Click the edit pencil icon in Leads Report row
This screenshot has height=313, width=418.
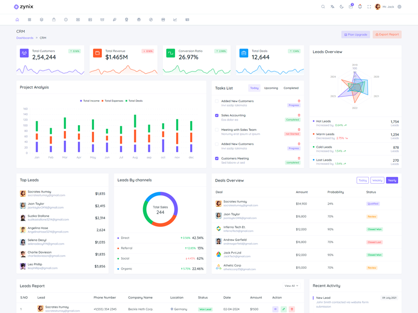(284, 309)
